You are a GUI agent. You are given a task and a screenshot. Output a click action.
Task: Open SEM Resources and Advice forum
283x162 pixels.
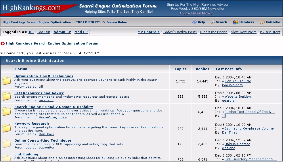click(39, 93)
